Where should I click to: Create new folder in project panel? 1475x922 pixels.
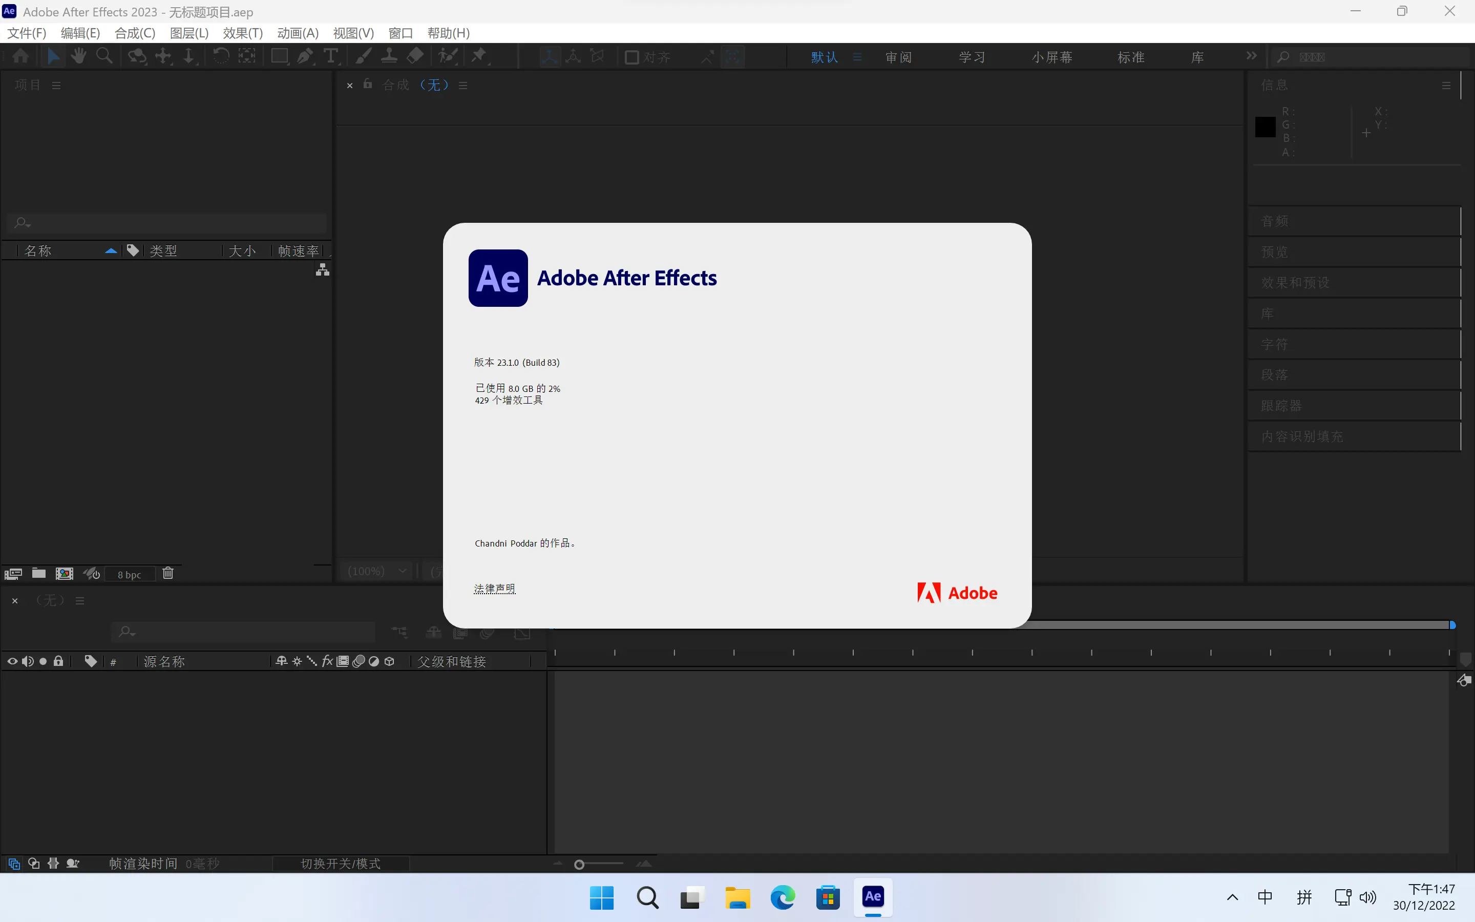click(39, 573)
